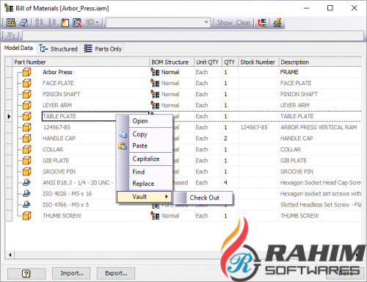Select the FACE PLATE part number cell
The height and width of the screenshot is (282, 367).
pos(95,83)
